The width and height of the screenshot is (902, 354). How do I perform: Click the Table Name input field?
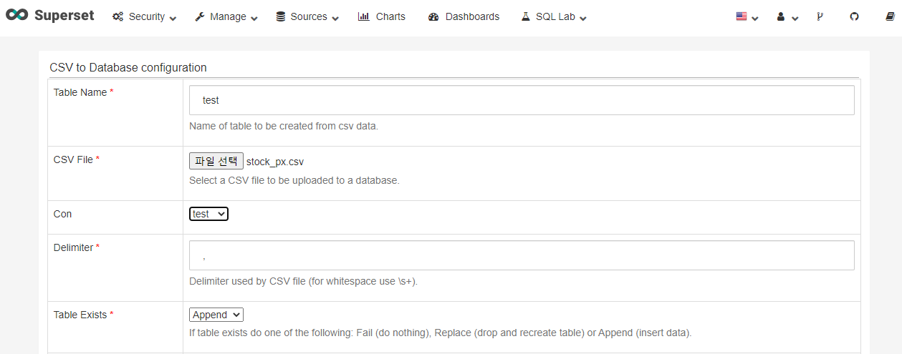[x=522, y=100]
